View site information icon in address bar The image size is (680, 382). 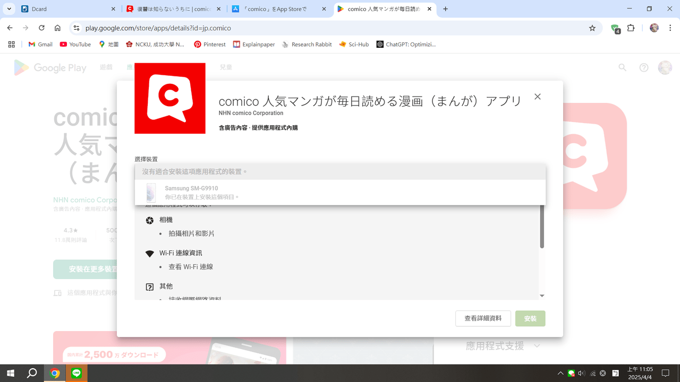click(76, 28)
